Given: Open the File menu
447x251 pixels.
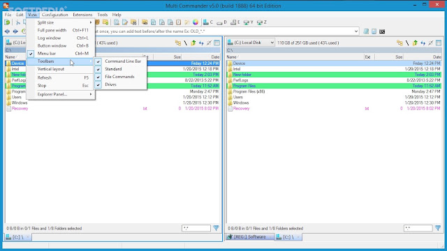Looking at the screenshot, I should [x=8, y=15].
